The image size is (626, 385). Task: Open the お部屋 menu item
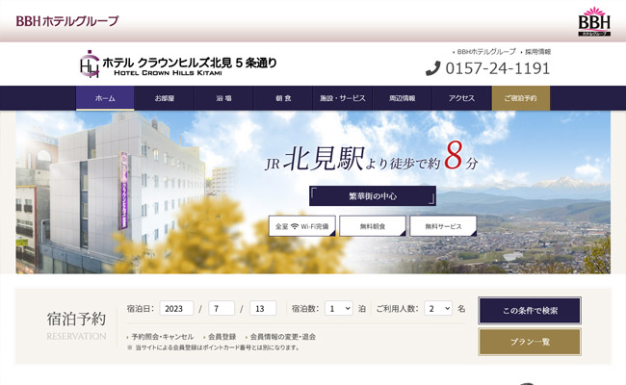165,98
